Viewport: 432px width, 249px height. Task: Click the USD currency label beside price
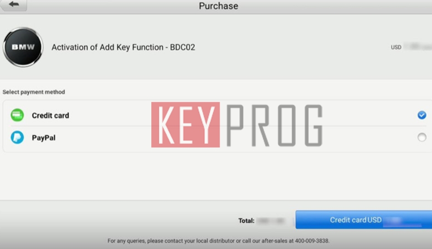tap(396, 47)
